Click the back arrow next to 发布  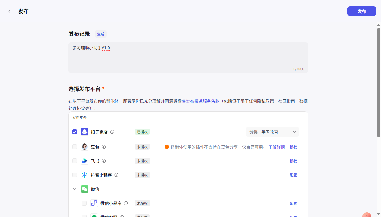[x=9, y=11]
